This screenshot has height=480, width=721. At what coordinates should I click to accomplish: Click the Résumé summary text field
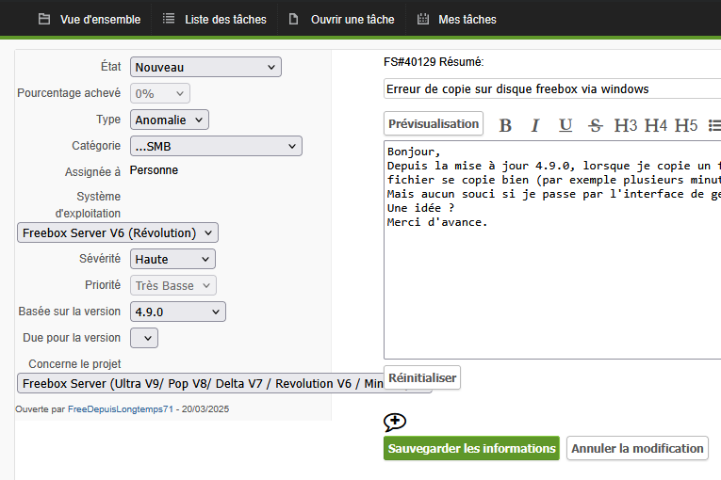click(552, 88)
